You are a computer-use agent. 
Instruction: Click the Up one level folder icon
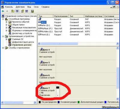coord(13,11)
